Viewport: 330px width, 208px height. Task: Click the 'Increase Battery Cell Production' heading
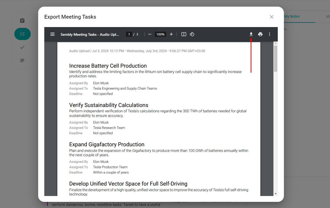(x=108, y=66)
